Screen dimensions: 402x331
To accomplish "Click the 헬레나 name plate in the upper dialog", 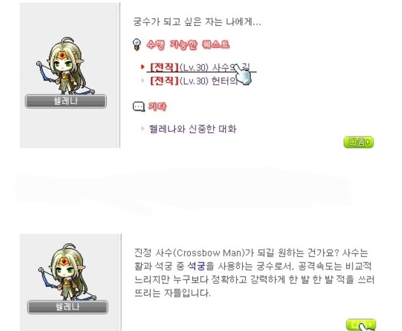I will [66, 101].
